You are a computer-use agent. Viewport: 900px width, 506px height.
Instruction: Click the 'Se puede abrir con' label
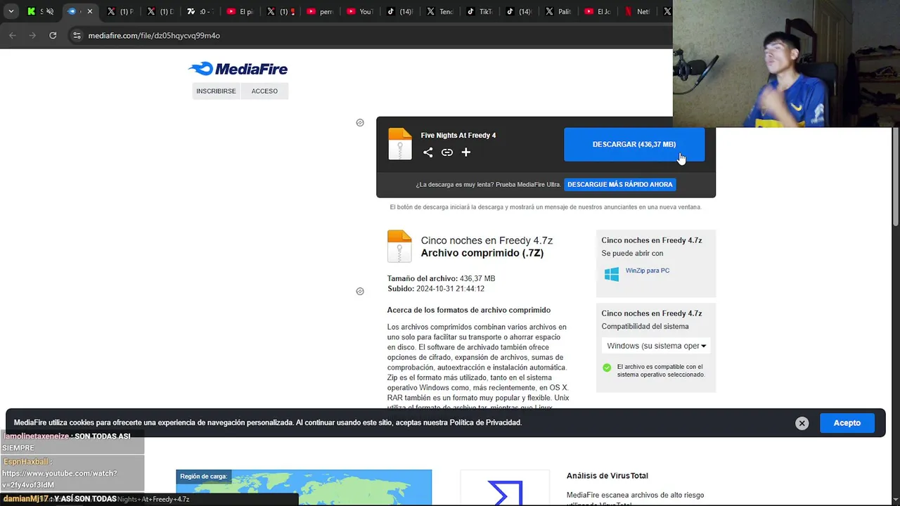click(x=632, y=254)
